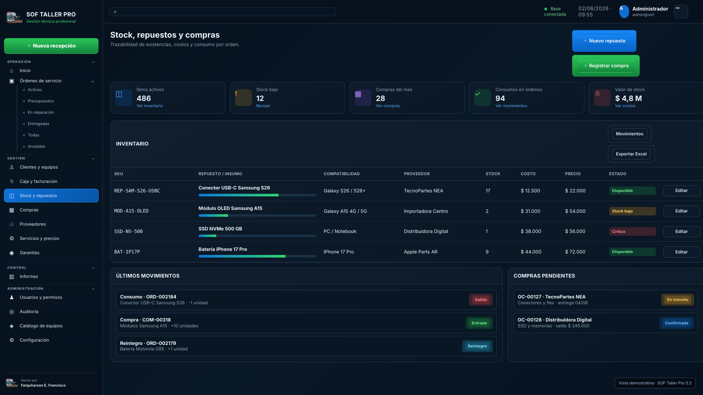This screenshot has height=395, width=703.
Task: Select En reparación orders sub-item
Action: (41, 112)
